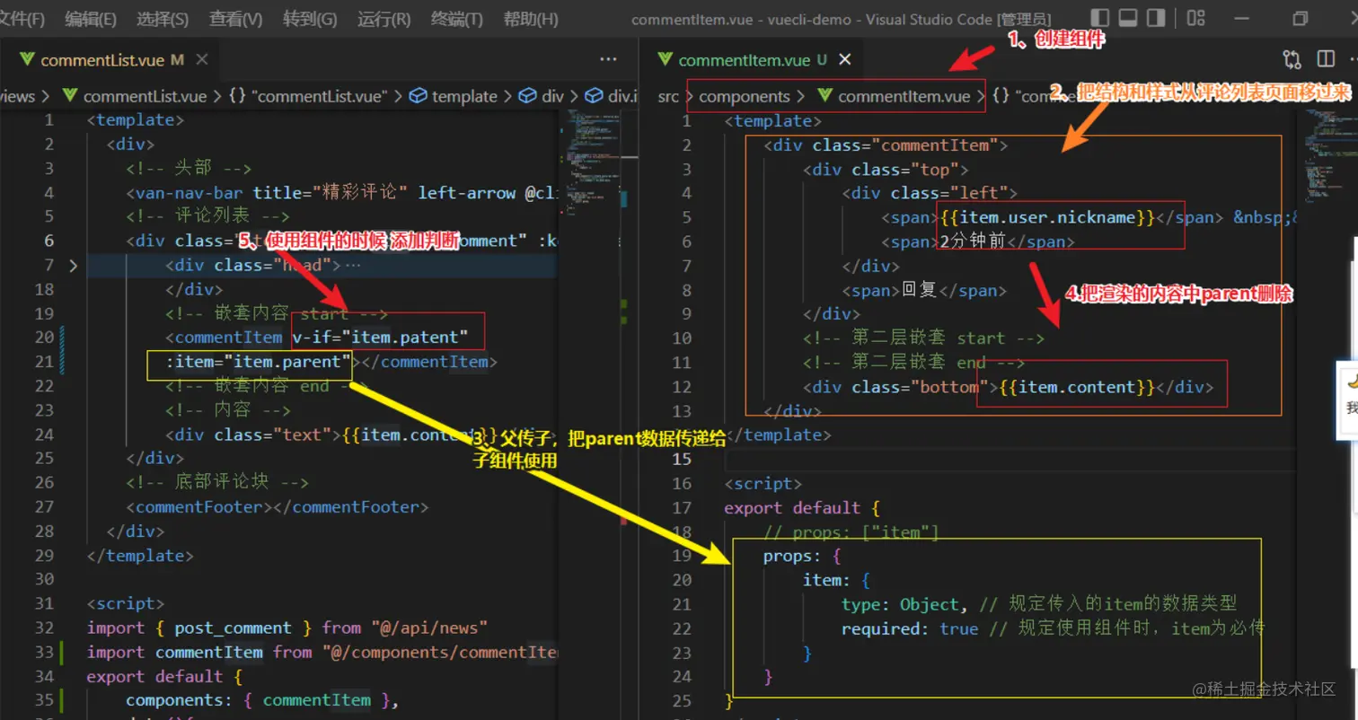Screen dimensions: 1358x720
Task: Close the commentList.vue tab
Action: (x=202, y=60)
